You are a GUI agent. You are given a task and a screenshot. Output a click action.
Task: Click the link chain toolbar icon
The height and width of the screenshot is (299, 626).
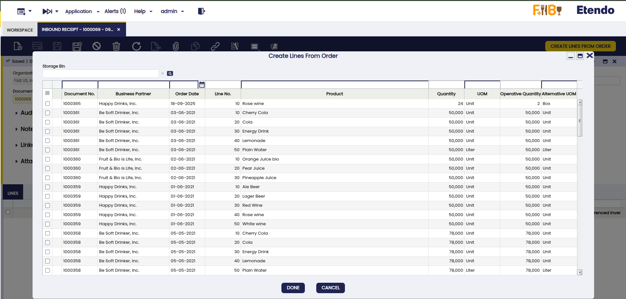pyautogui.click(x=215, y=46)
